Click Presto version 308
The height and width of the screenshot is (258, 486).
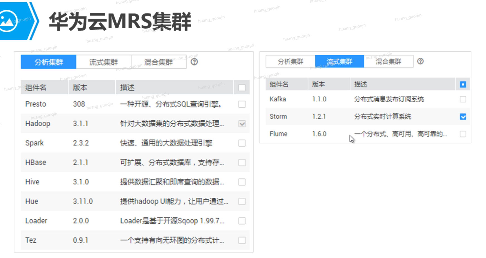[x=79, y=104]
